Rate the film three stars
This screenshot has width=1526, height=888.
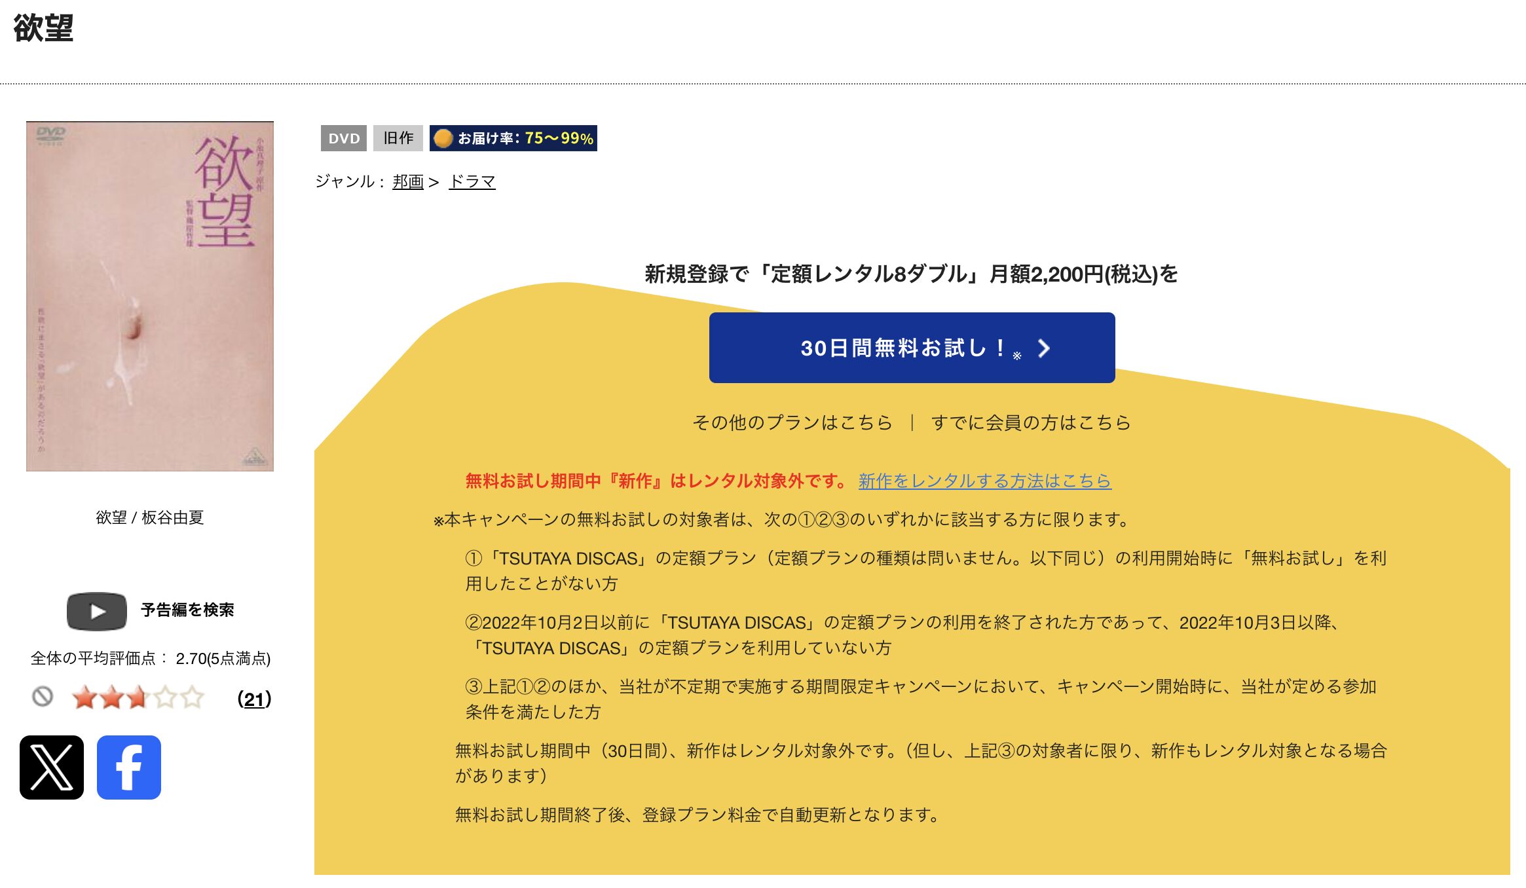click(139, 697)
